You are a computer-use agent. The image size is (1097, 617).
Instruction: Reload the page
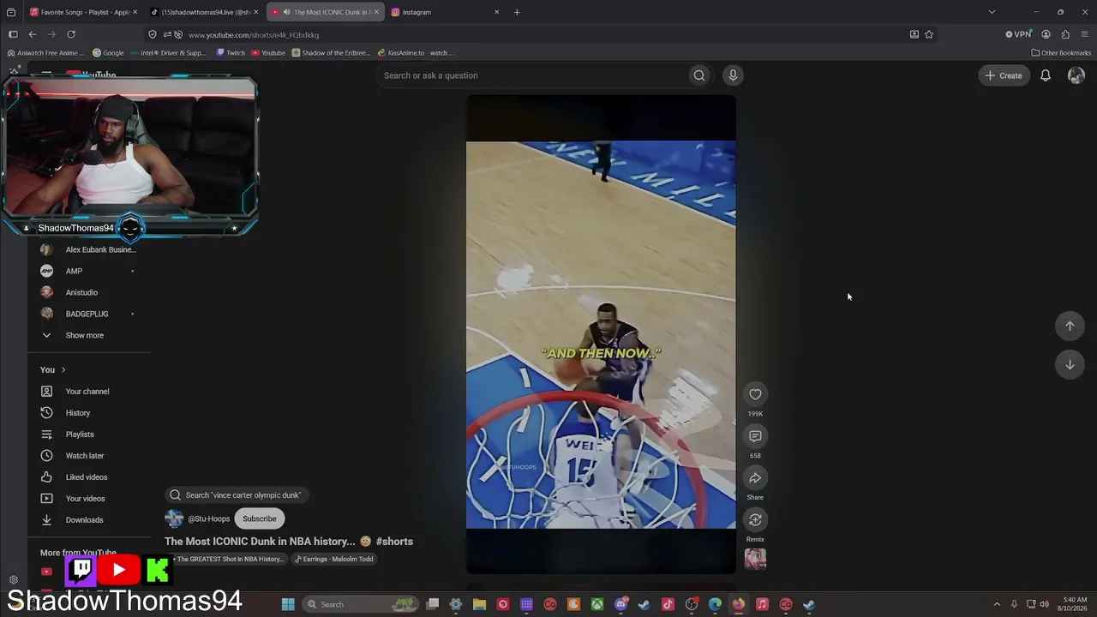[x=71, y=34]
